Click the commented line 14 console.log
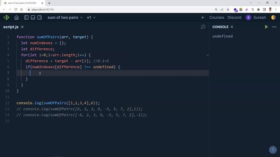280x157 pixels. click(82, 115)
